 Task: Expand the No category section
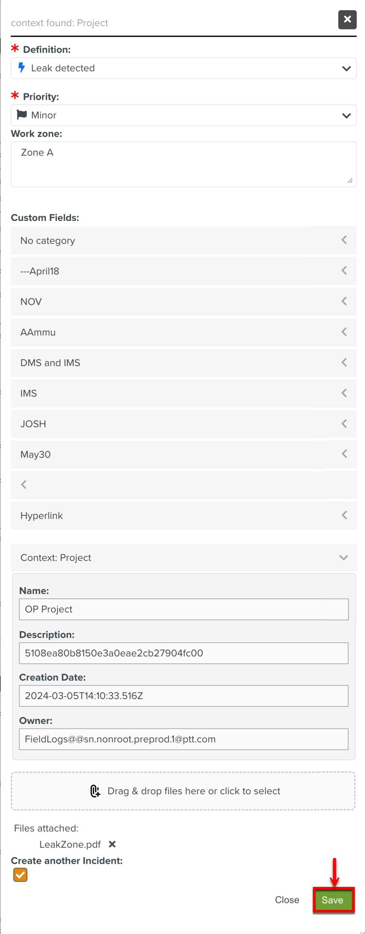tap(184, 241)
